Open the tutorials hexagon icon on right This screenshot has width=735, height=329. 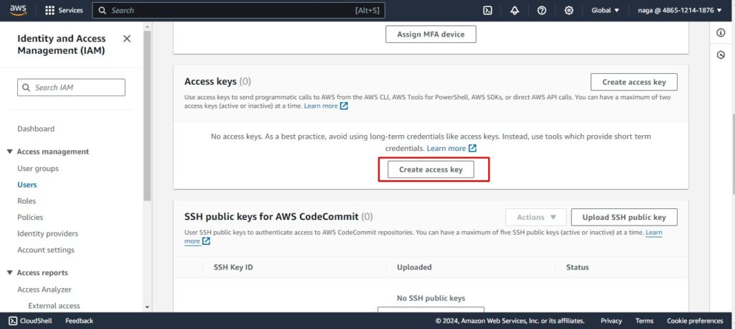pyautogui.click(x=721, y=55)
